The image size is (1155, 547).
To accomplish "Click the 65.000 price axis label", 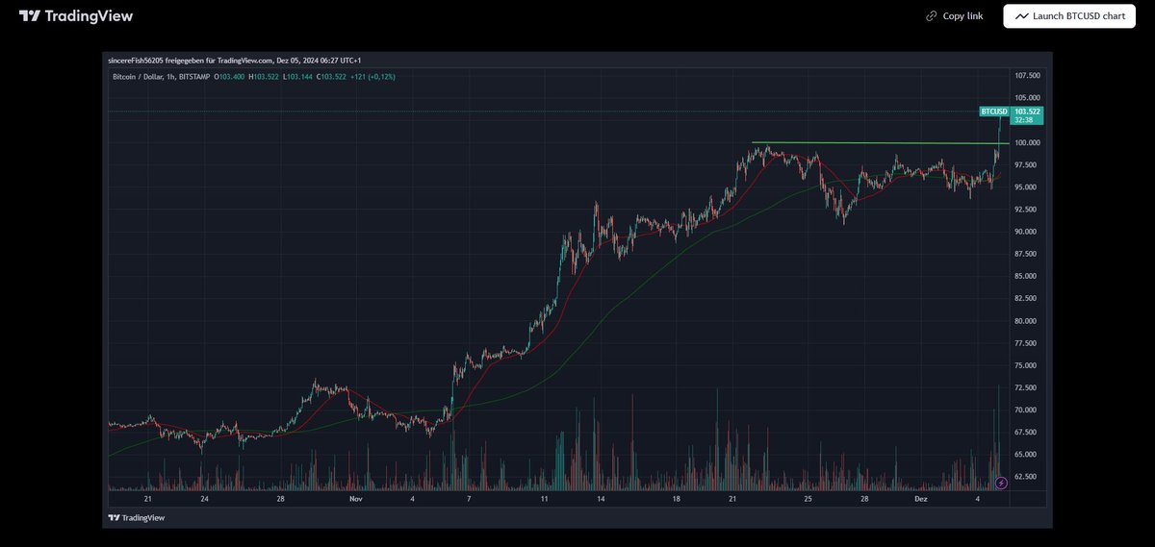I will point(1027,455).
